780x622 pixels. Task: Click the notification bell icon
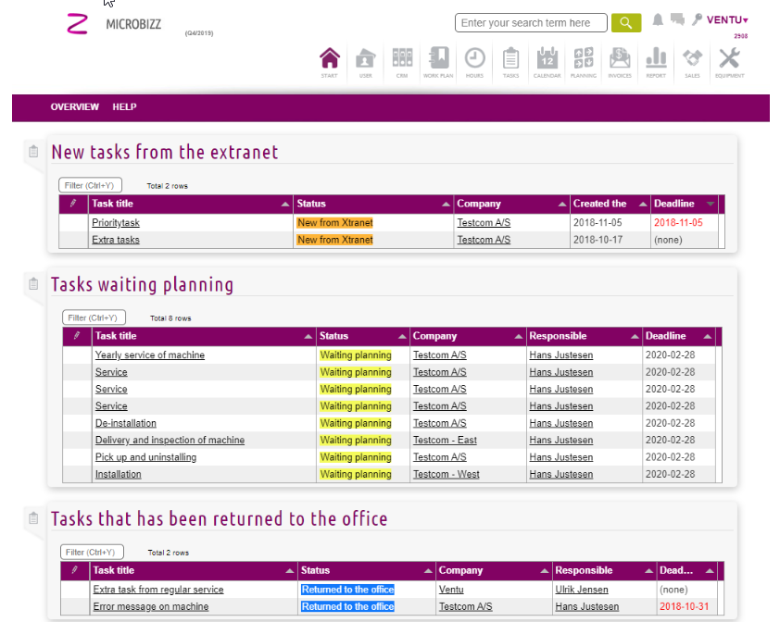[x=658, y=20]
